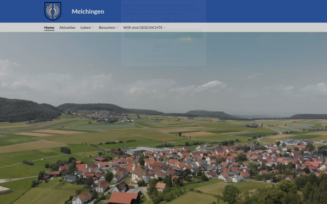Screen dimensions: 327x204
Task: Expand the Besuchen dropdown menu
Action: click(108, 28)
